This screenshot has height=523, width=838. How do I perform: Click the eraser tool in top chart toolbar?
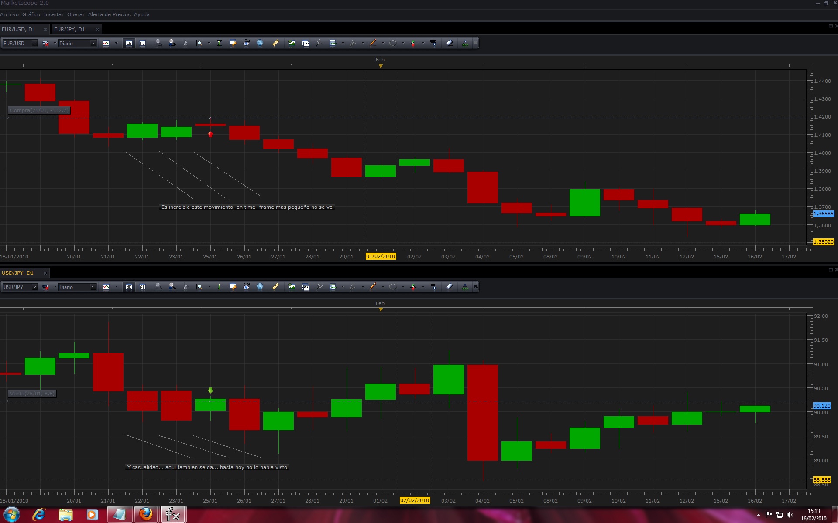[x=450, y=43]
